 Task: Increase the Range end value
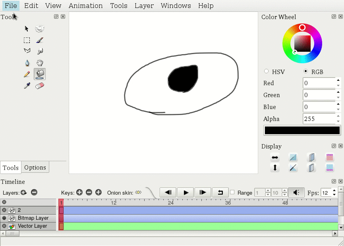pyautogui.click(x=284, y=191)
